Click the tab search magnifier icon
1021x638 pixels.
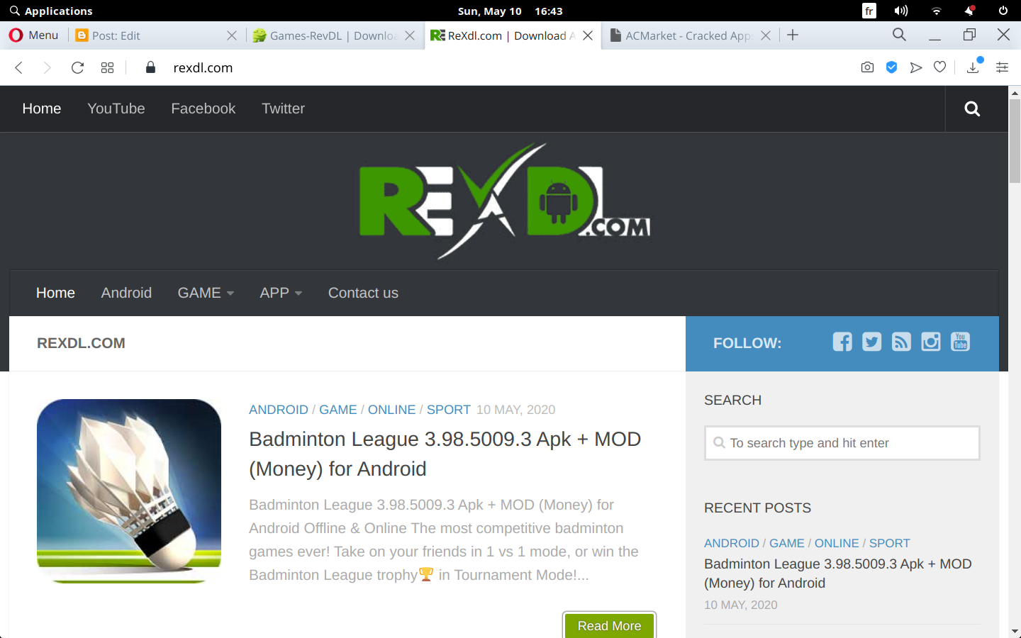coord(899,34)
